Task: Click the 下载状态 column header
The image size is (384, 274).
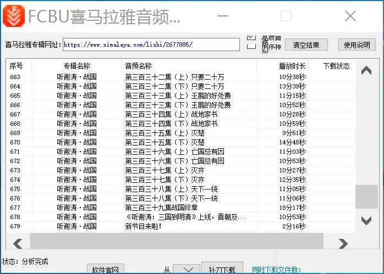Action: (x=332, y=66)
